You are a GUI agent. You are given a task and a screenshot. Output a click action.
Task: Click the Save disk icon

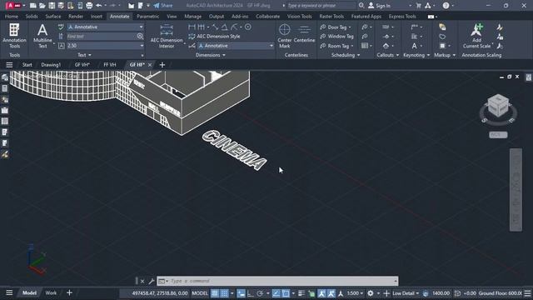click(52, 6)
